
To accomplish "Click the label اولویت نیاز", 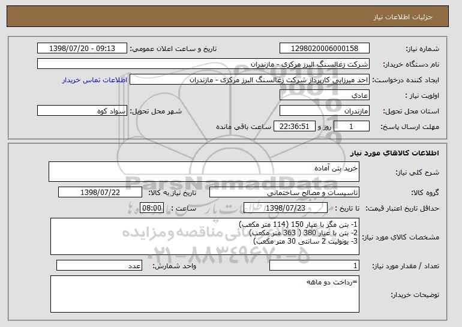I will [422, 95].
